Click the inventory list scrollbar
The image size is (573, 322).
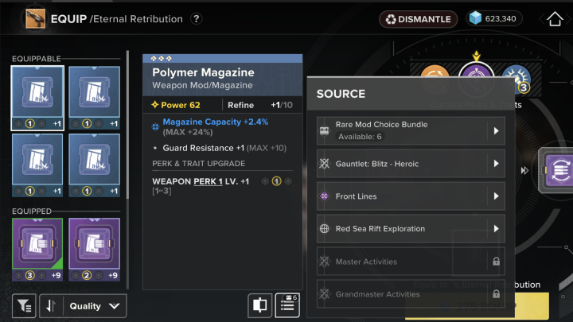(x=127, y=124)
